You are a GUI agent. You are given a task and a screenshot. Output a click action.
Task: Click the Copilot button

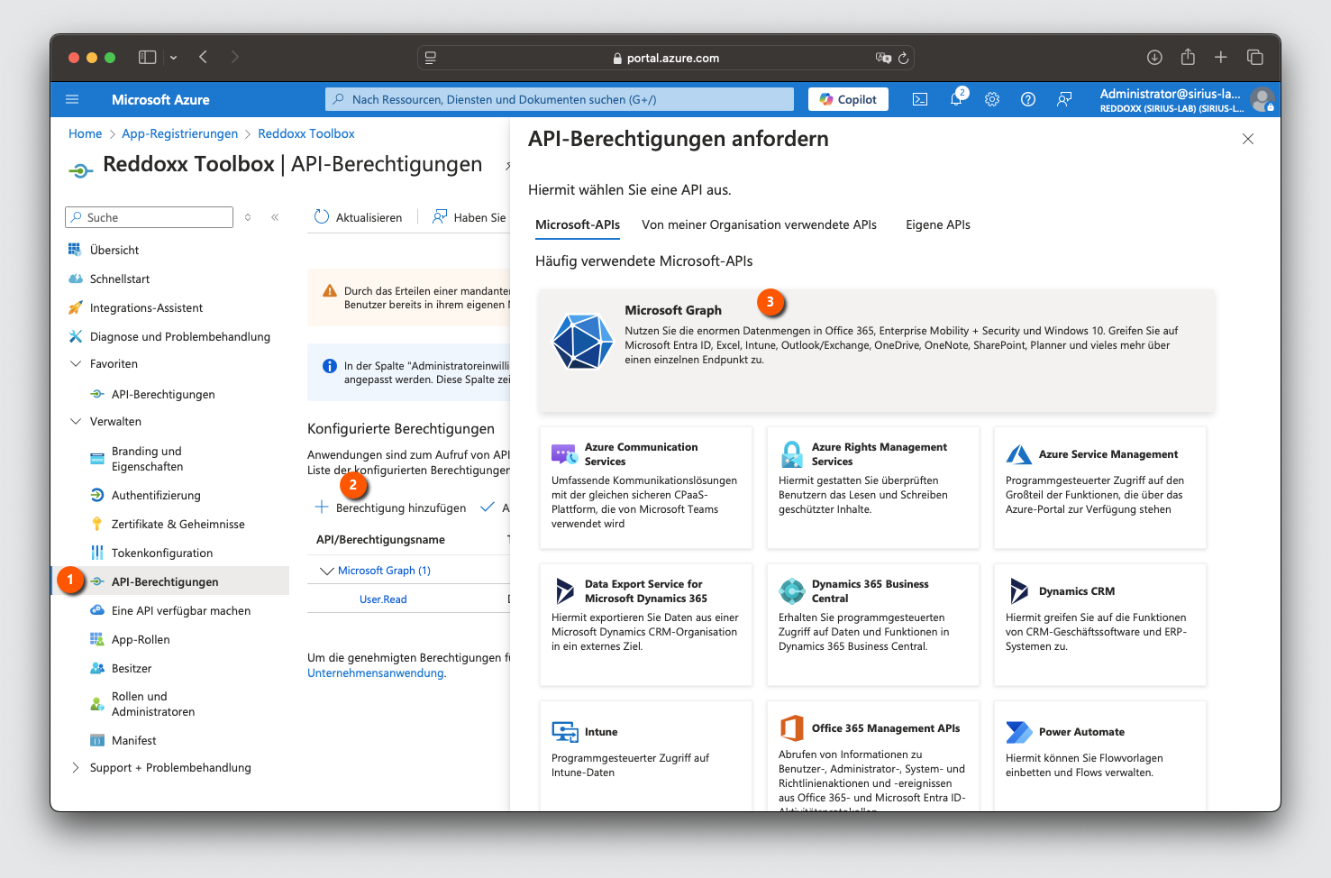(x=848, y=99)
